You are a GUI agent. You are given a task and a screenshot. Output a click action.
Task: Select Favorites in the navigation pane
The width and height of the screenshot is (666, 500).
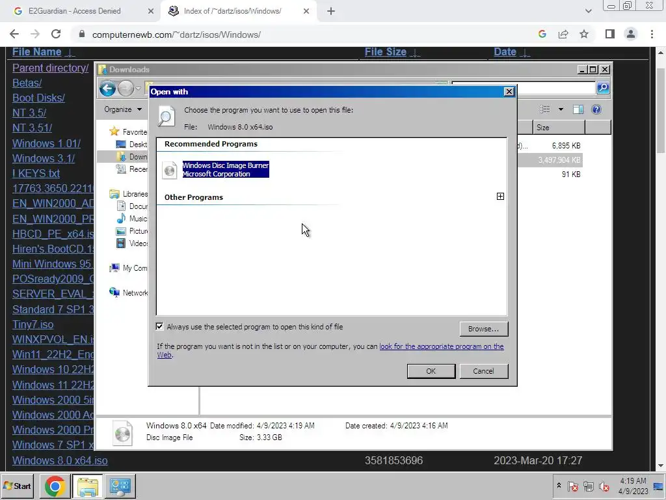point(128,132)
